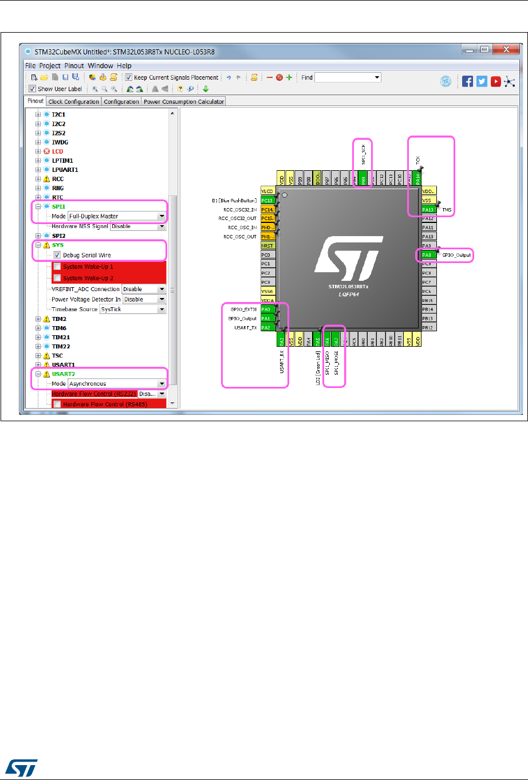Open the Facebook link icon

point(468,81)
